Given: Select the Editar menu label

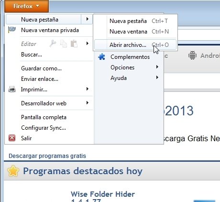Looking at the screenshot, I should (x=29, y=44).
